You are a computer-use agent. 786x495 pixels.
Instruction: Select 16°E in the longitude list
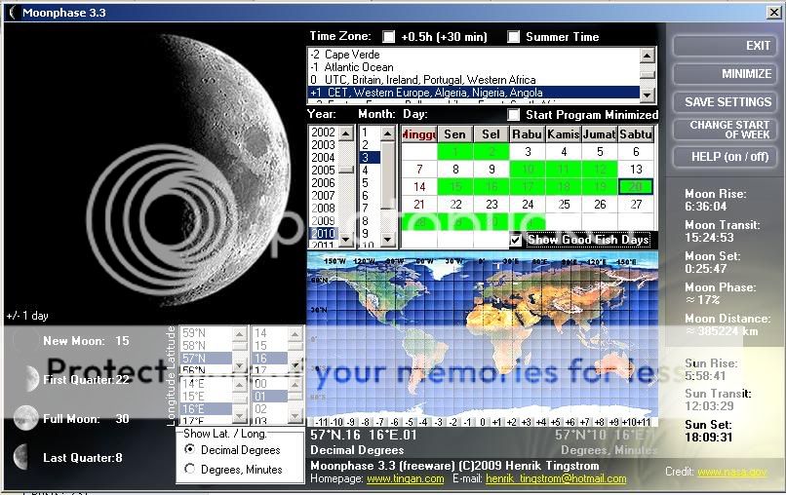click(206, 409)
